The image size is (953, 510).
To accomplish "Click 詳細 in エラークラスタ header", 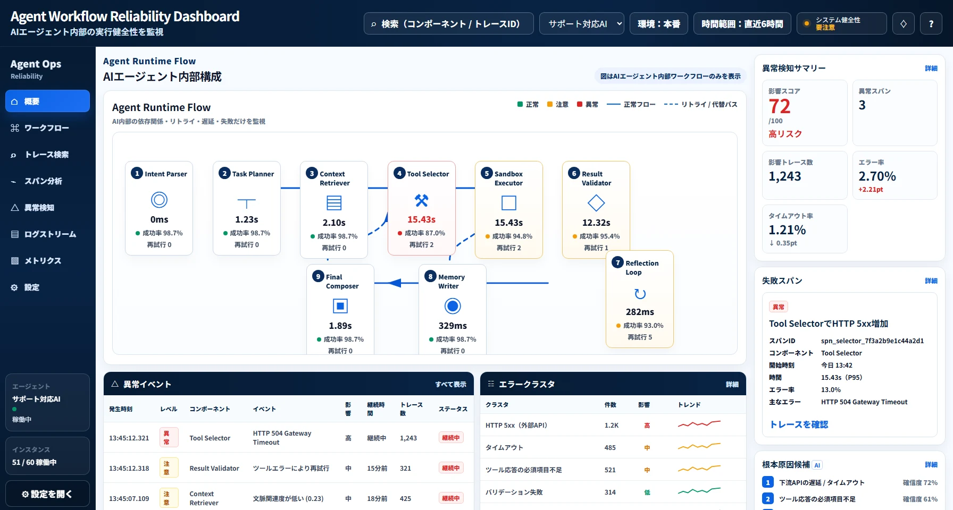I will (732, 384).
